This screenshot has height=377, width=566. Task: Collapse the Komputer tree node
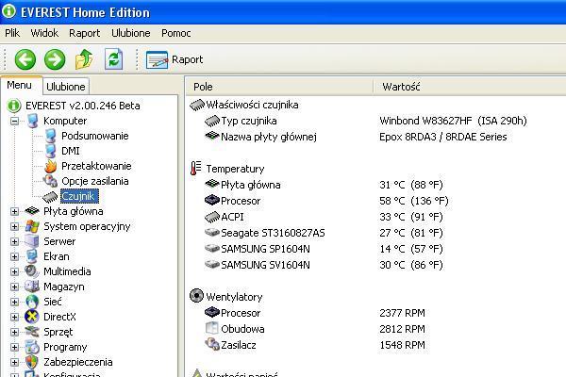pyautogui.click(x=14, y=121)
